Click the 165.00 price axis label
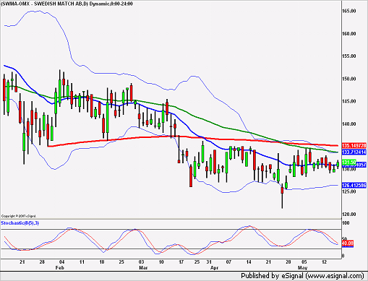368x281 pixels. coord(348,11)
